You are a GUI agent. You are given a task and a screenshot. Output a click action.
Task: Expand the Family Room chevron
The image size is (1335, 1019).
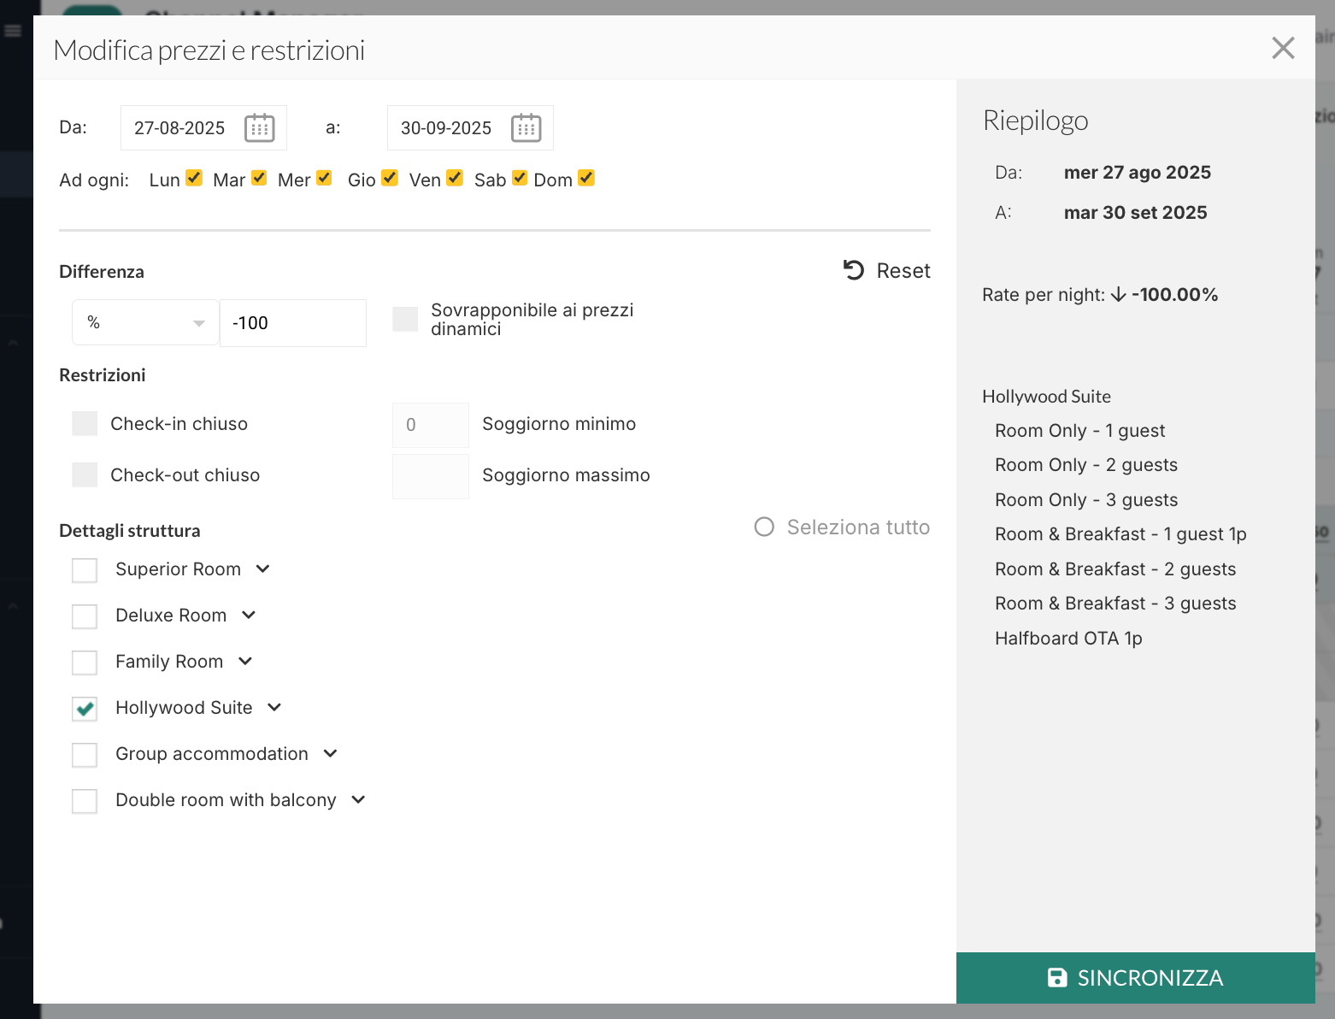(245, 662)
